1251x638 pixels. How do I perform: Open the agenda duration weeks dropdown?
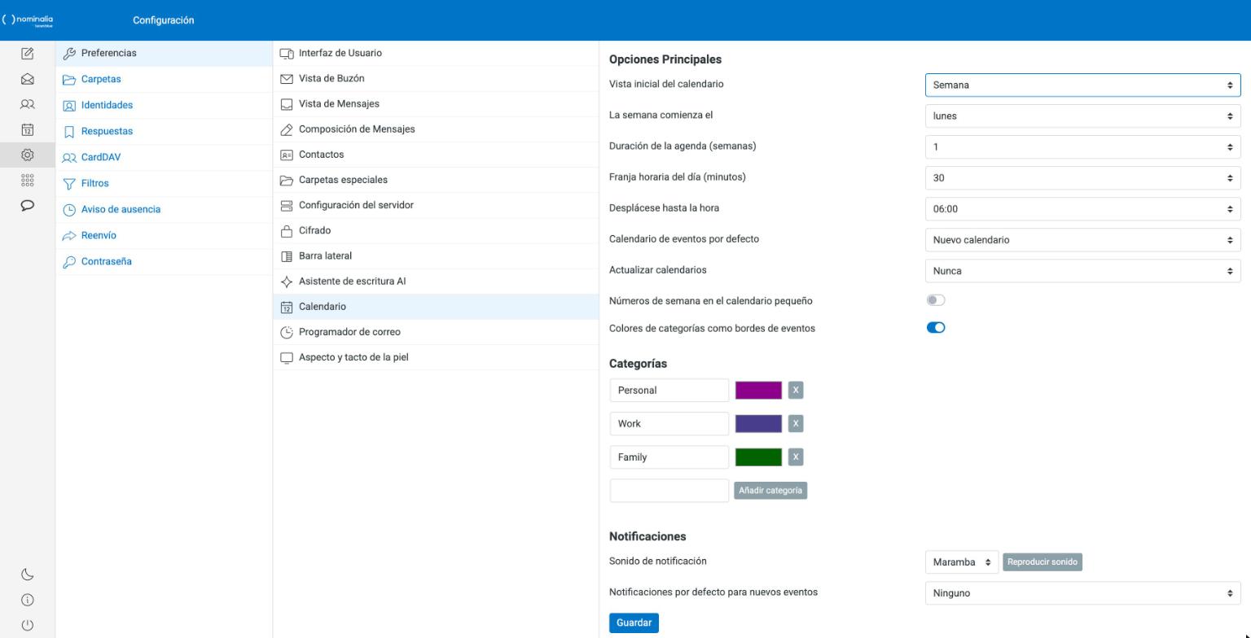point(1082,146)
